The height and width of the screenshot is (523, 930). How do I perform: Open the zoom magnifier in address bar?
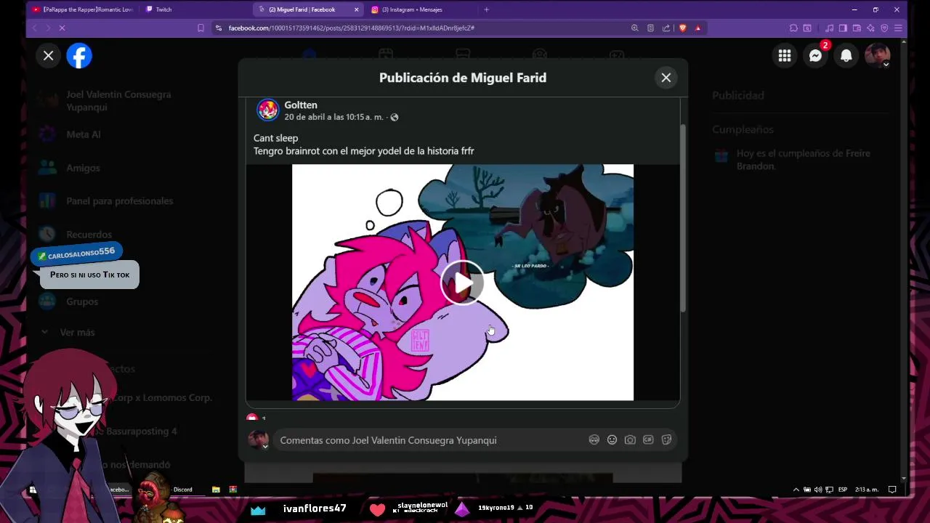pyautogui.click(x=634, y=28)
